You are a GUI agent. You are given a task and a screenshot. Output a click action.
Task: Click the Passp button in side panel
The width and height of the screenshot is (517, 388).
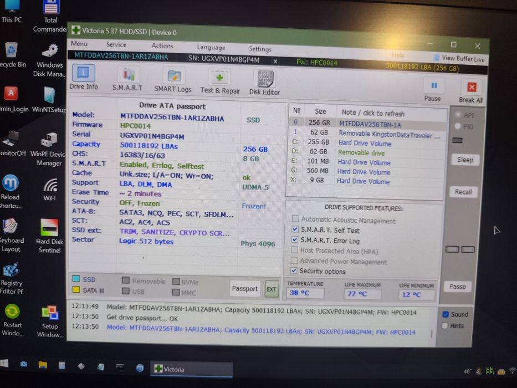(x=457, y=287)
